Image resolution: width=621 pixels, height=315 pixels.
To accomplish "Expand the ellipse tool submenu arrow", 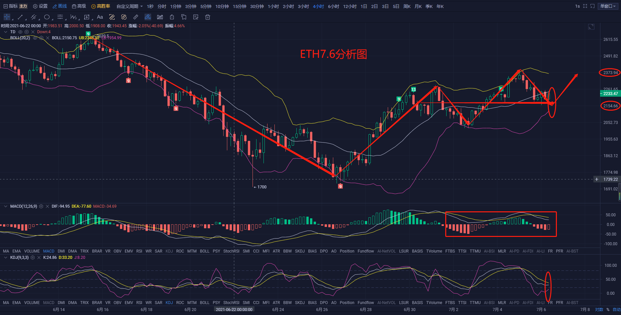I will 52,19.
